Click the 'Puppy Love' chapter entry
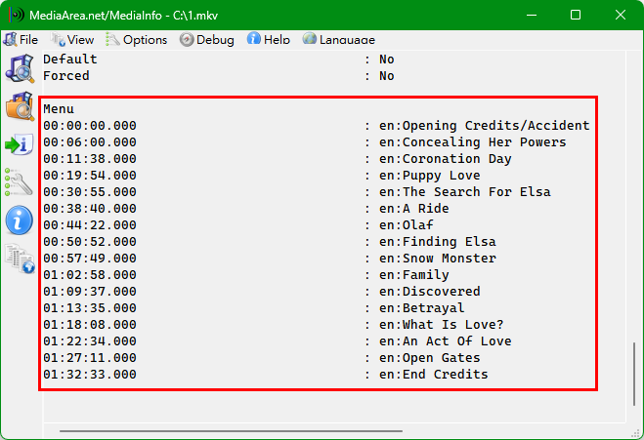The height and width of the screenshot is (440, 644). pos(441,176)
